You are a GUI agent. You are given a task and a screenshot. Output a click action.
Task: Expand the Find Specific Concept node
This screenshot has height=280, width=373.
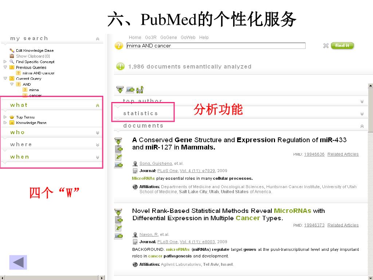(5, 62)
